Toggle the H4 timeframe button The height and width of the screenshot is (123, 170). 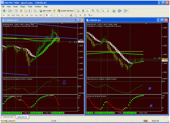[27, 15]
